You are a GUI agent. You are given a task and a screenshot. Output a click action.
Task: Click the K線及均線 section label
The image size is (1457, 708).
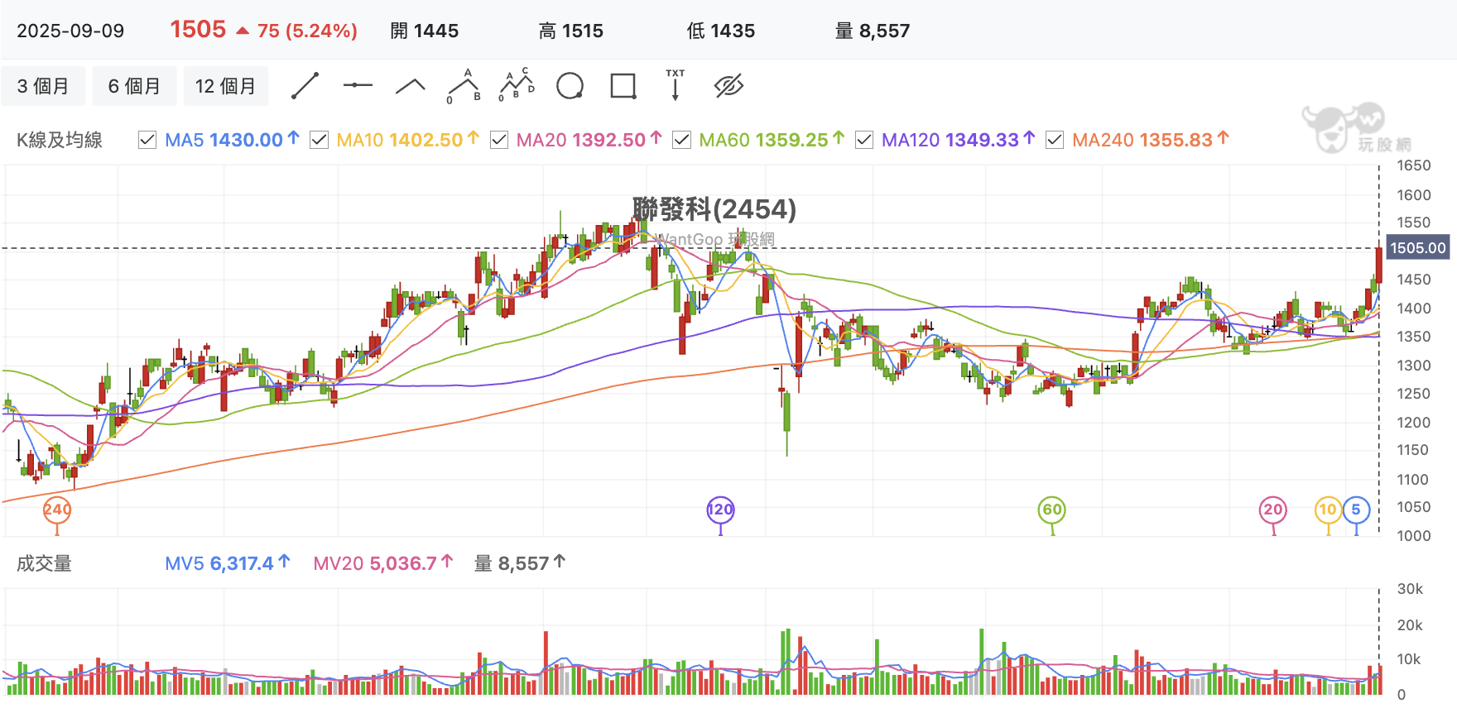click(x=60, y=141)
